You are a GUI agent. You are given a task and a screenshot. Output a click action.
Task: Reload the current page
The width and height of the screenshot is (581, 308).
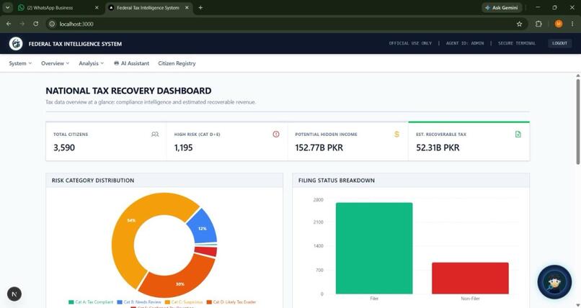(35, 24)
